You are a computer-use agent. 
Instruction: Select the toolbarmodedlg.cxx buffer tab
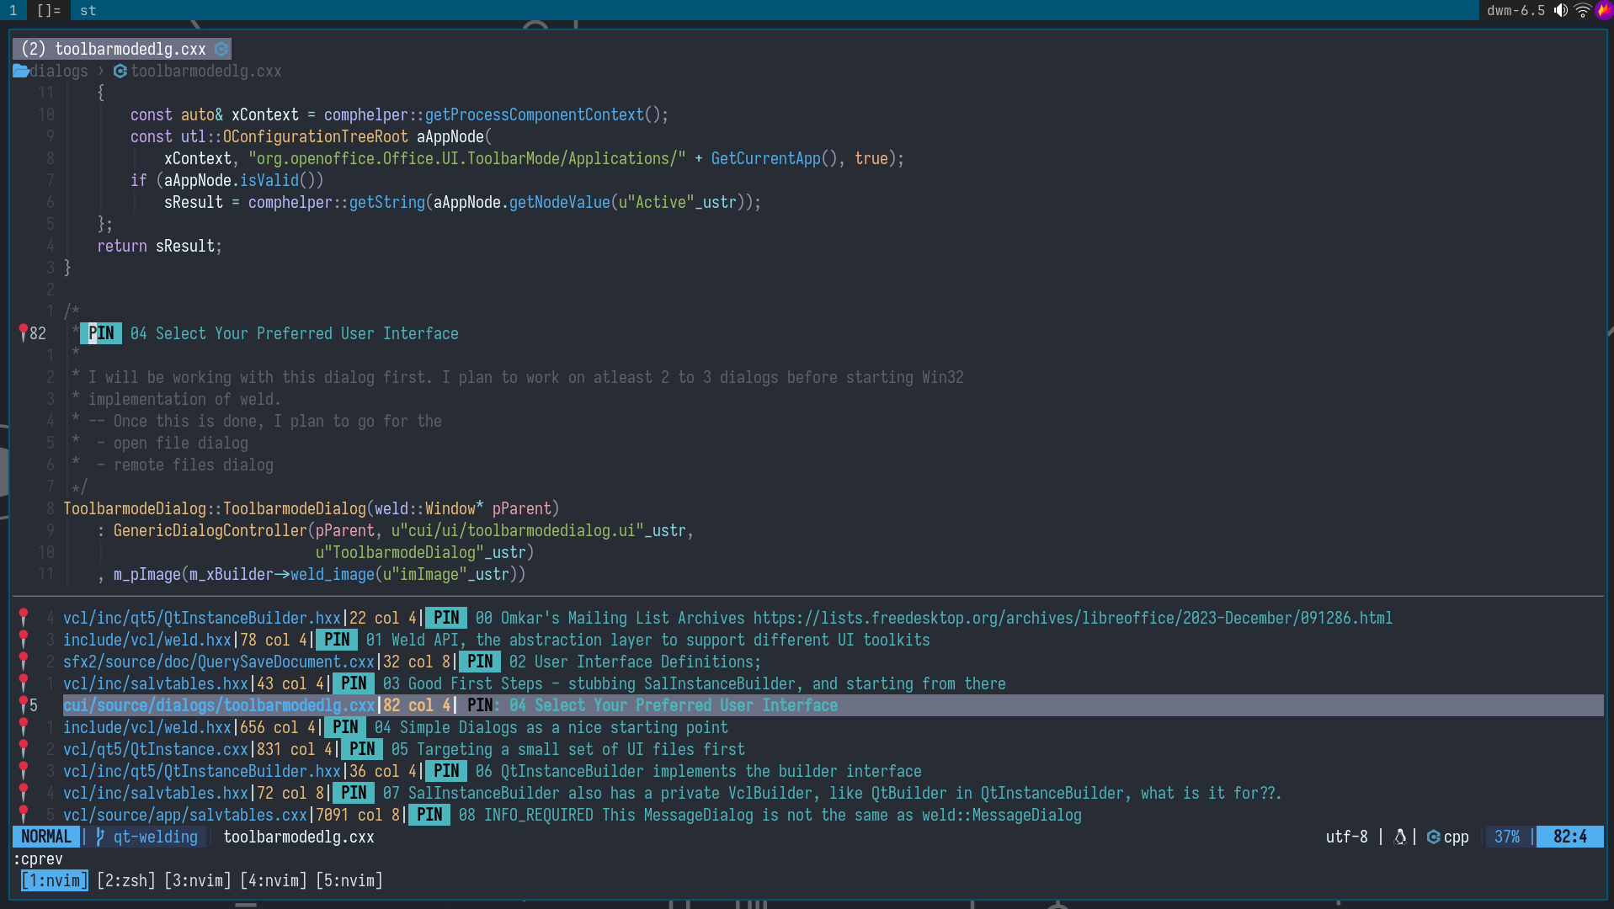122,49
